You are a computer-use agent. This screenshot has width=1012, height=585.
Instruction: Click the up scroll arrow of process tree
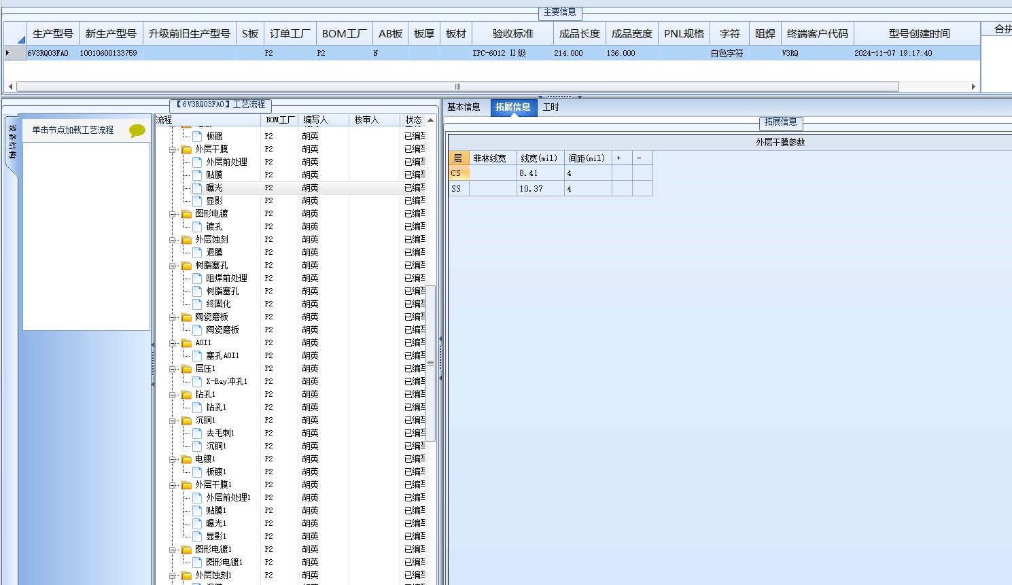[431, 120]
